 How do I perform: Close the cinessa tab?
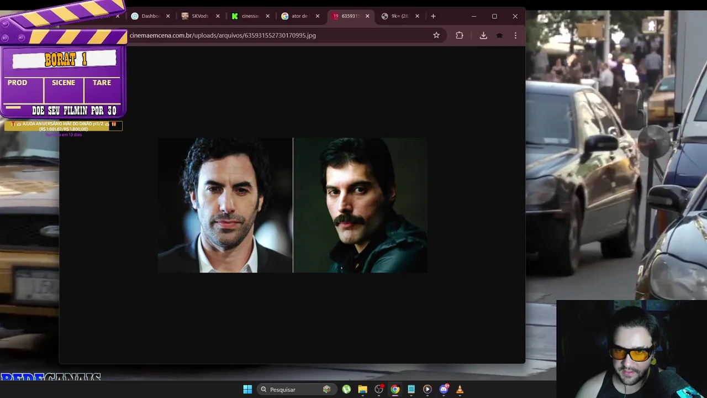tap(267, 16)
